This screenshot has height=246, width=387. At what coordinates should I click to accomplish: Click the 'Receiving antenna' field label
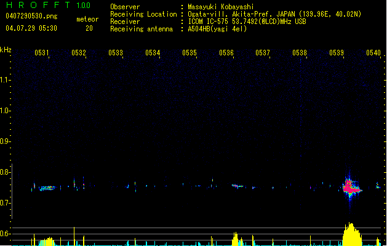(142, 29)
